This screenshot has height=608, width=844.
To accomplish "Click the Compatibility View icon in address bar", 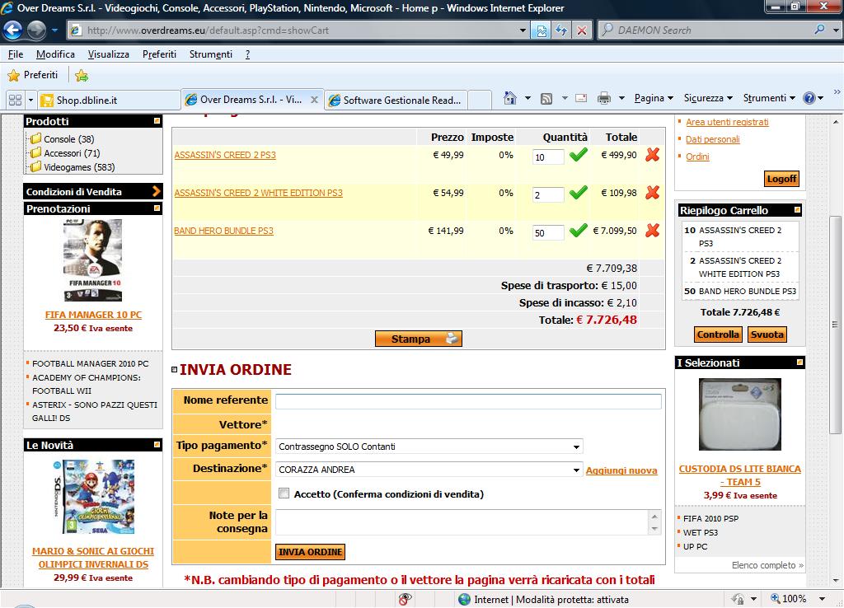I will (x=542, y=30).
